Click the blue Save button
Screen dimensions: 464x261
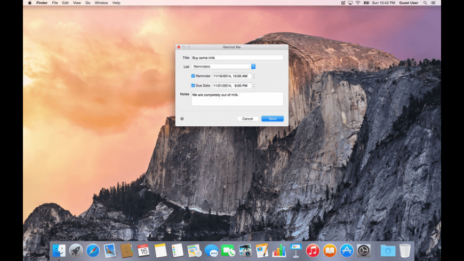pyautogui.click(x=273, y=119)
